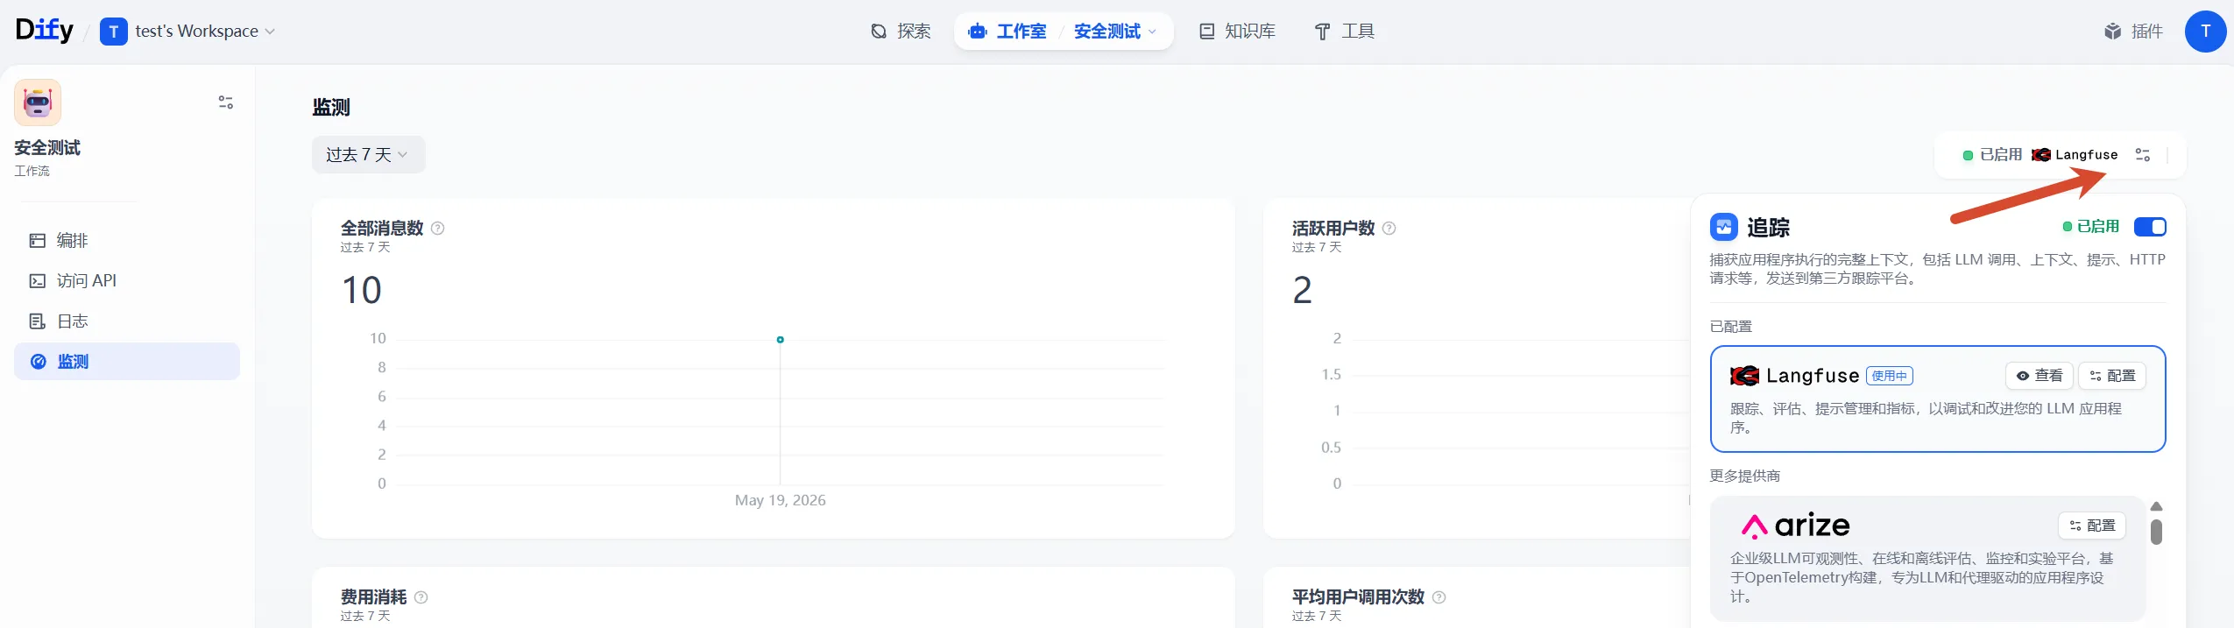Open the user T account avatar
Viewport: 2234px width, 628px height.
tap(2206, 32)
